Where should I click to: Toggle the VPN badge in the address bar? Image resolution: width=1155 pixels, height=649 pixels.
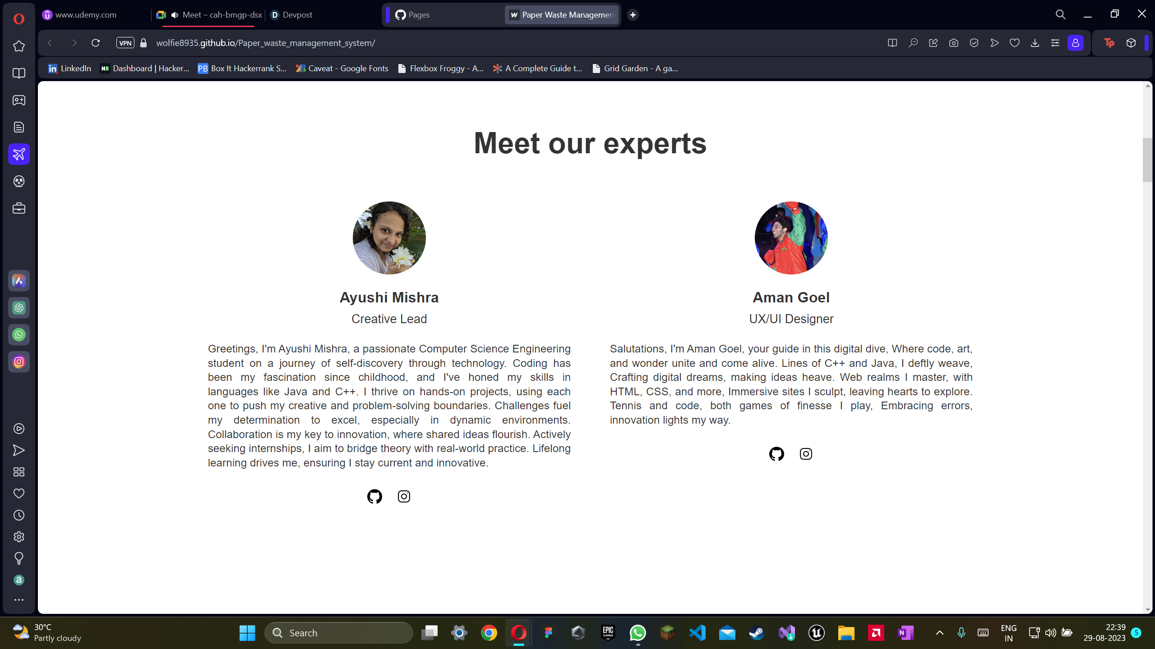(125, 43)
